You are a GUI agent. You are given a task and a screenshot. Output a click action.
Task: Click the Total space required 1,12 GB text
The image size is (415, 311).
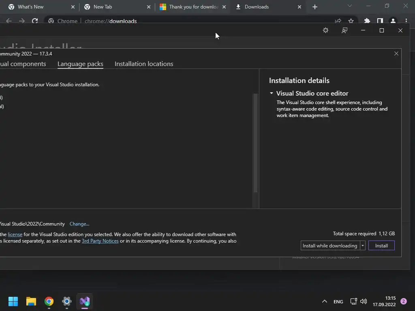pos(364,234)
